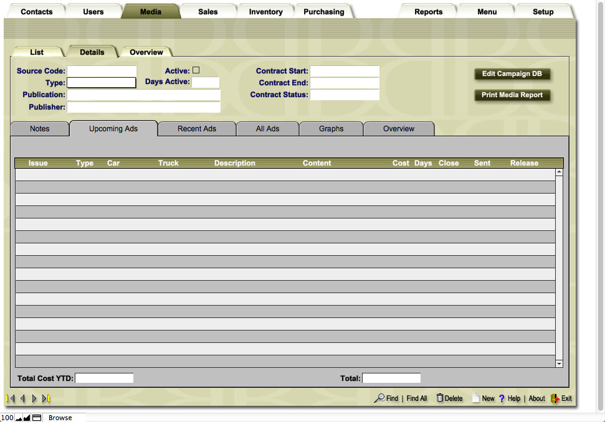Screen dimensions: 605x422
Task: Click the zoom out mountain icon
Action: [19, 418]
